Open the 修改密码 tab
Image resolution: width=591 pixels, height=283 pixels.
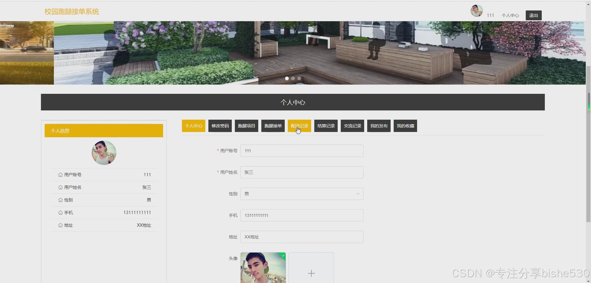pos(220,126)
